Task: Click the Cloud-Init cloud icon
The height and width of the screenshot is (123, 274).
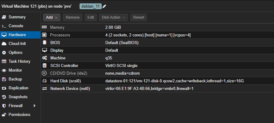Action: (x=4, y=44)
